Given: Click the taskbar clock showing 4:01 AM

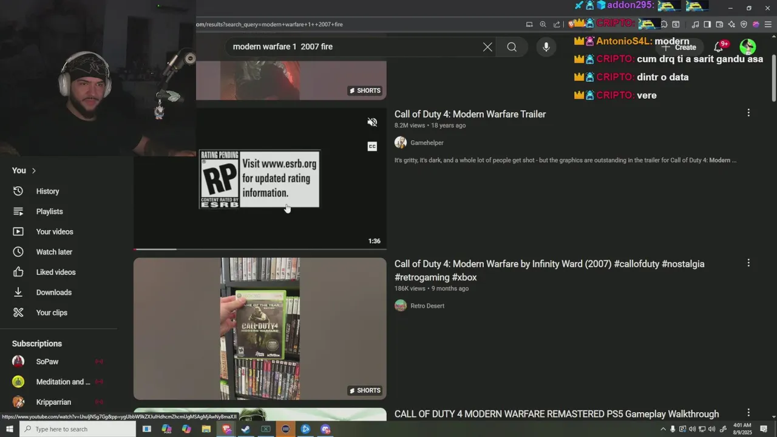Looking at the screenshot, I should (x=742, y=429).
